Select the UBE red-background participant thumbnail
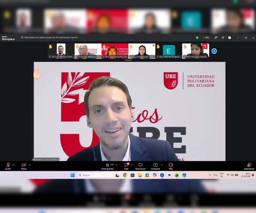The height and width of the screenshot is (213, 256). click(115, 51)
